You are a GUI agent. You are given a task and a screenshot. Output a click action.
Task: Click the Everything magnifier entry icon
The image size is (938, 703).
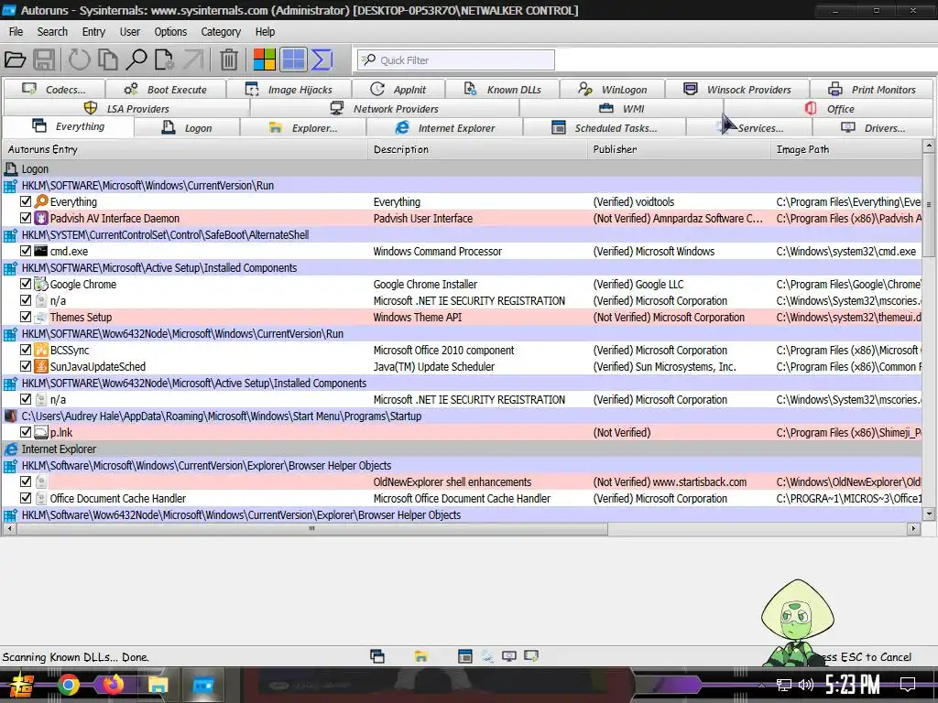tap(41, 201)
